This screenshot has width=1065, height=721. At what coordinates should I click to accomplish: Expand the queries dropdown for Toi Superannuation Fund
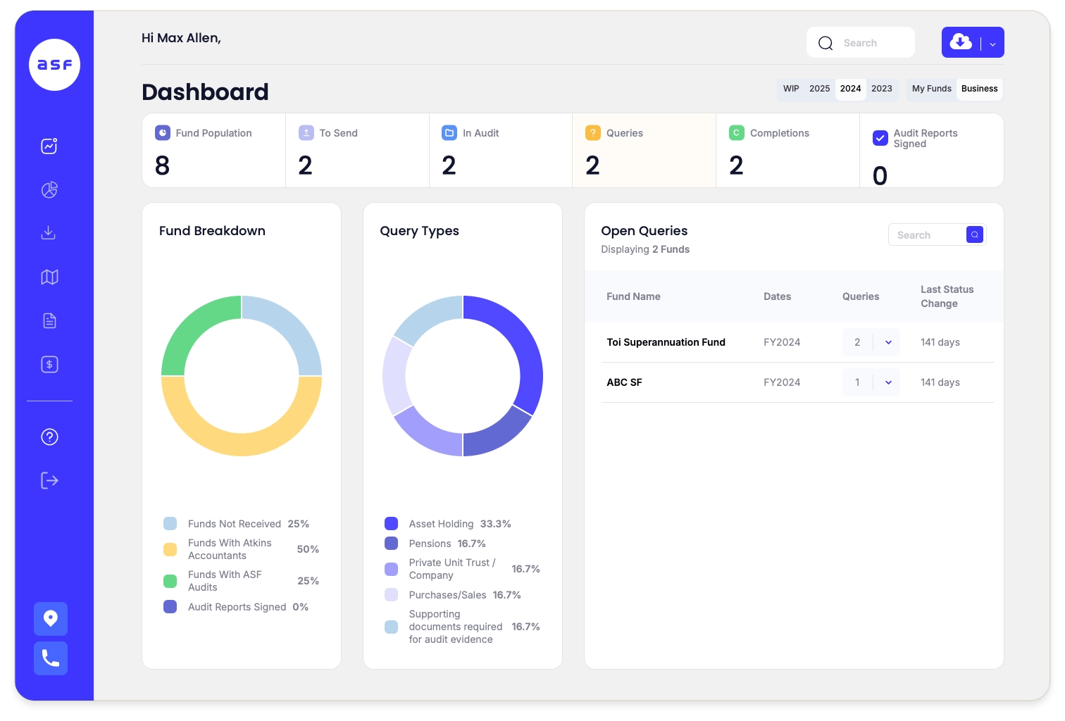[x=888, y=342]
